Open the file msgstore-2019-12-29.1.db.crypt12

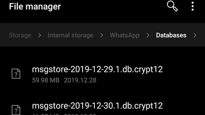click(102, 74)
